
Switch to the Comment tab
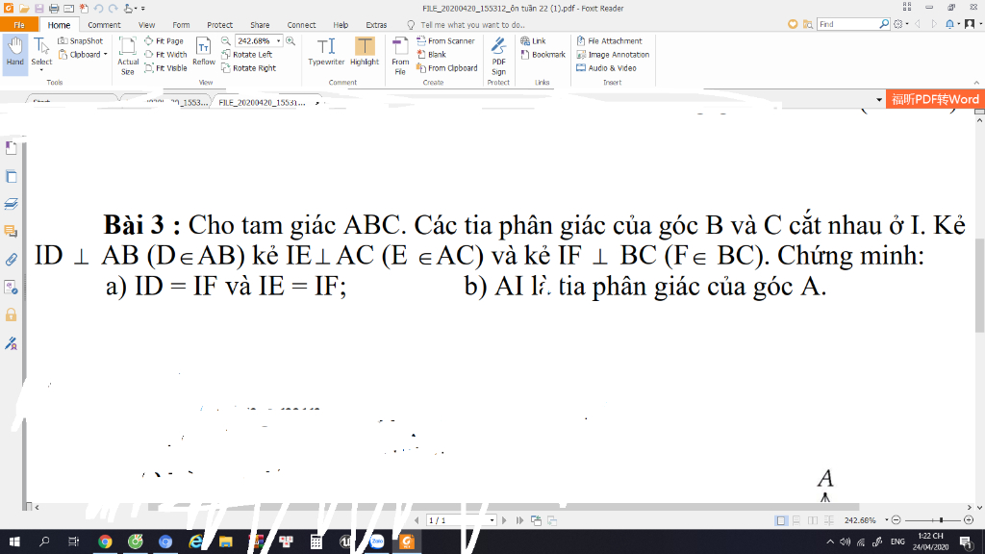pyautogui.click(x=104, y=24)
